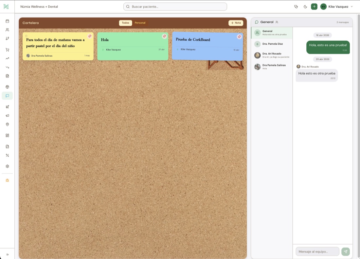Viewport: 360px width, 259px height.
Task: Click the percent sign sidebar icon
Action: (x=7, y=155)
